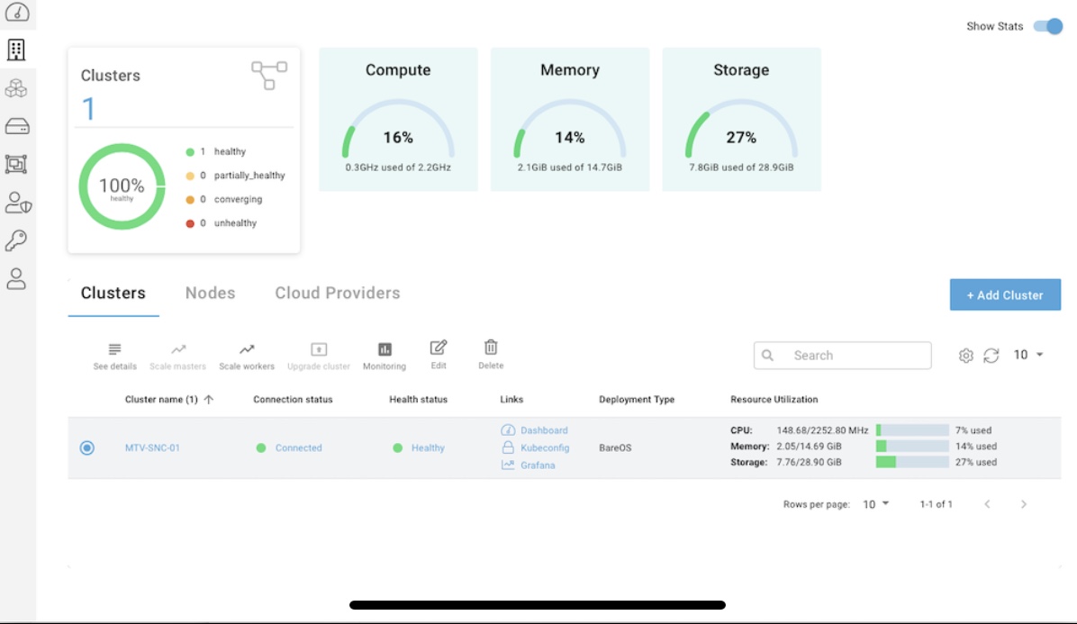
Task: Click the key icon in sidebar
Action: click(17, 240)
